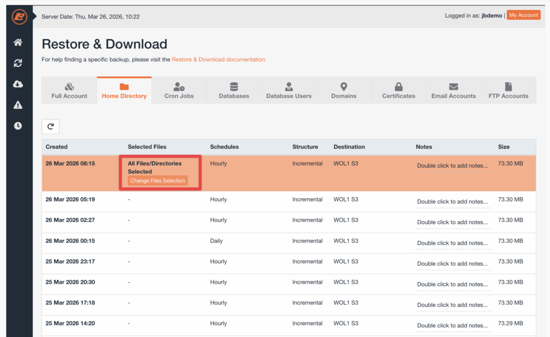Click the JetBackup logo icon in sidebar
Screen dimensions: 550x337
click(x=19, y=17)
